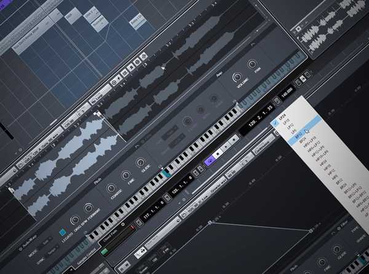This screenshot has width=369, height=274.
Task: Click the white toolbar button in the lower sampler
Action: 140,254
